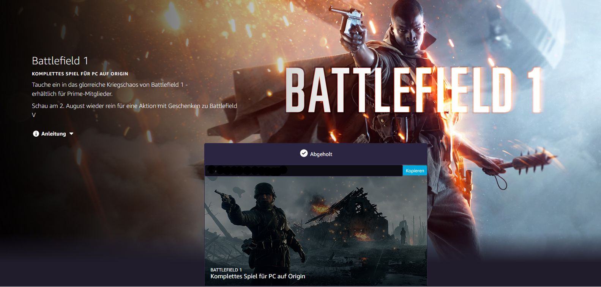
Task: Click the large BATTLEFIELD 1 logo
Action: (414, 91)
